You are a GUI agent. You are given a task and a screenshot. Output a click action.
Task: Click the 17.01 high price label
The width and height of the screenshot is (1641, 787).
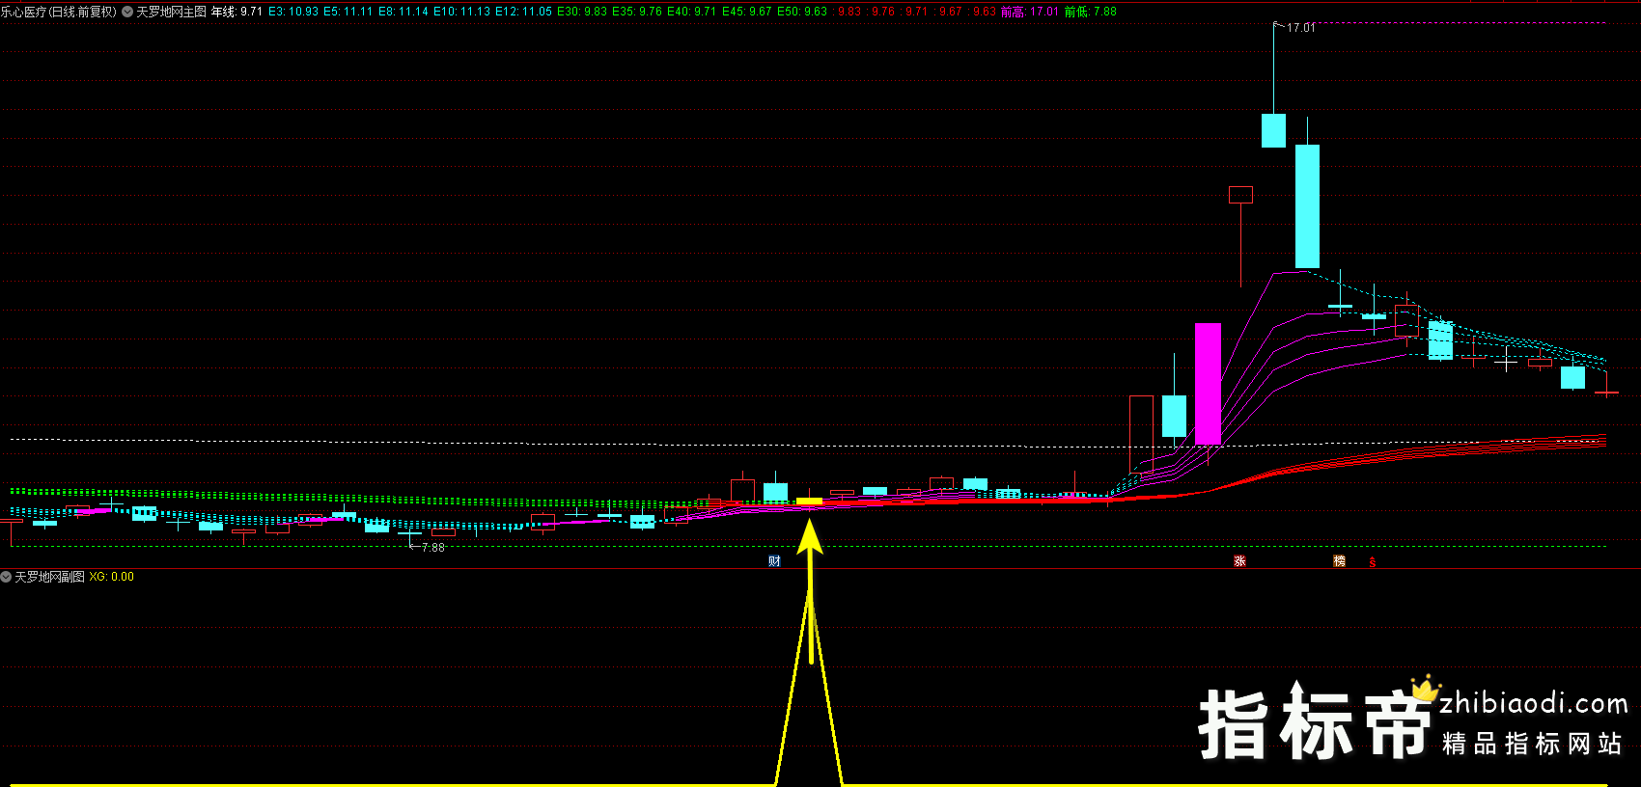coord(1300,28)
